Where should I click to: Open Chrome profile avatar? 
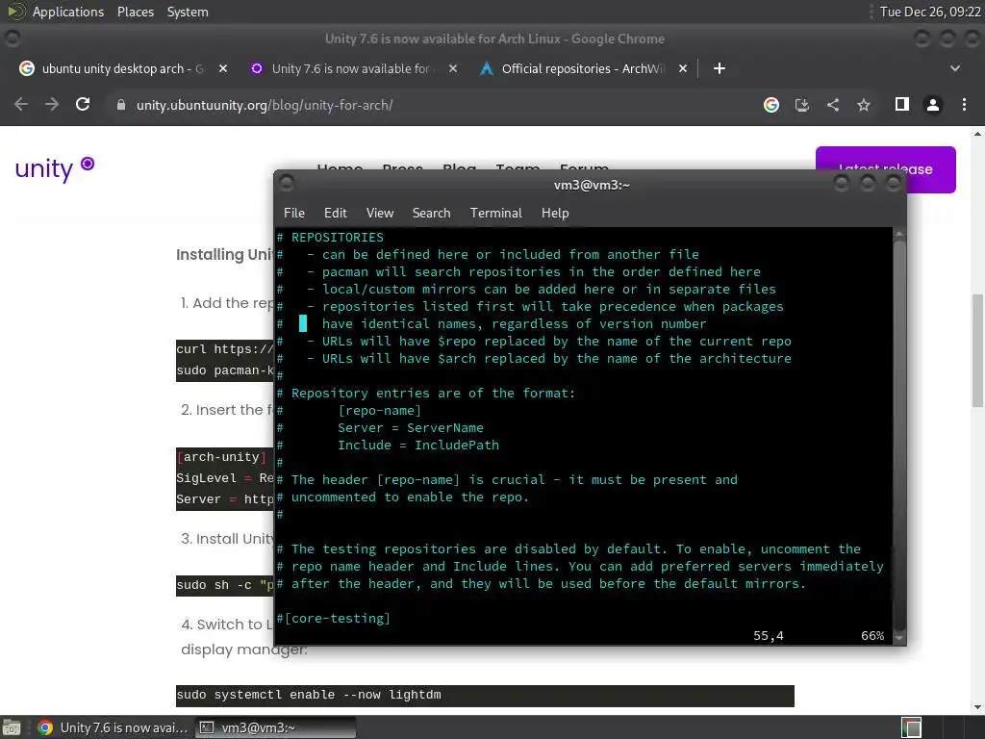tap(933, 105)
